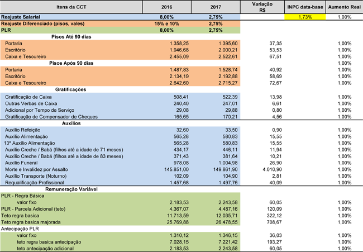The image size is (363, 252).
Task: Click the '15% e 10%' cell
Action: [x=165, y=24]
